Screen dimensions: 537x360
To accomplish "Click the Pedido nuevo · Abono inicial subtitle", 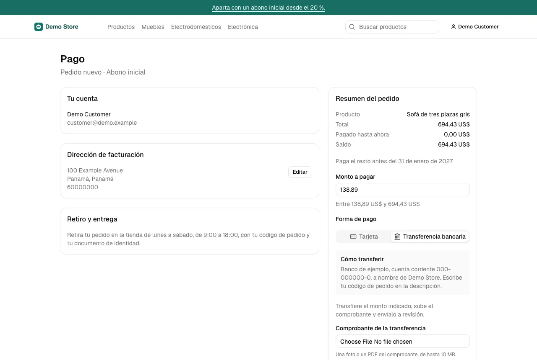I will 103,72.
